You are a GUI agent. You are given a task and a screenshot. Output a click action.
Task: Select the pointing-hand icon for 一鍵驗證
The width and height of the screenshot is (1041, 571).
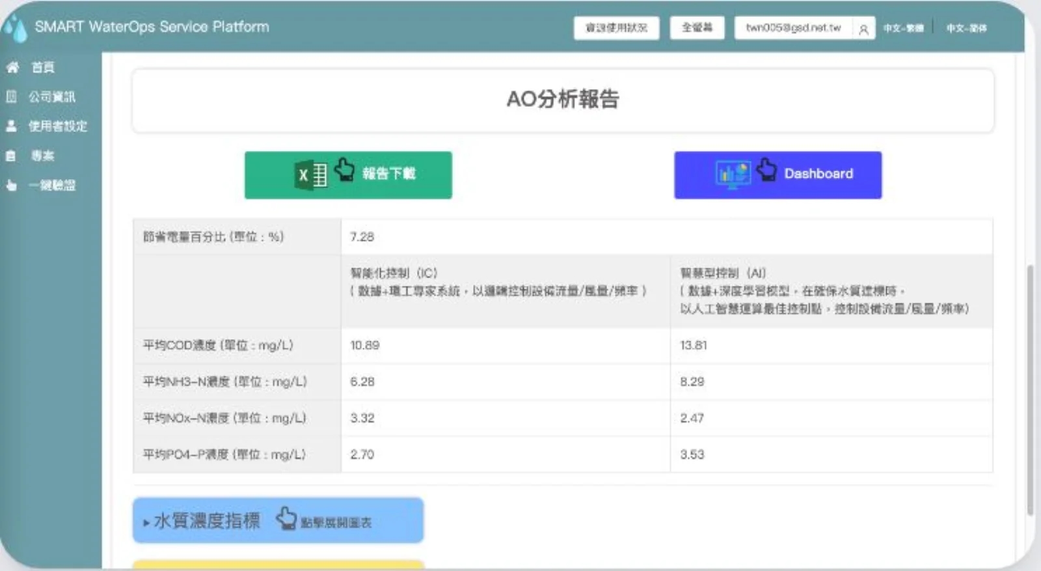click(11, 185)
